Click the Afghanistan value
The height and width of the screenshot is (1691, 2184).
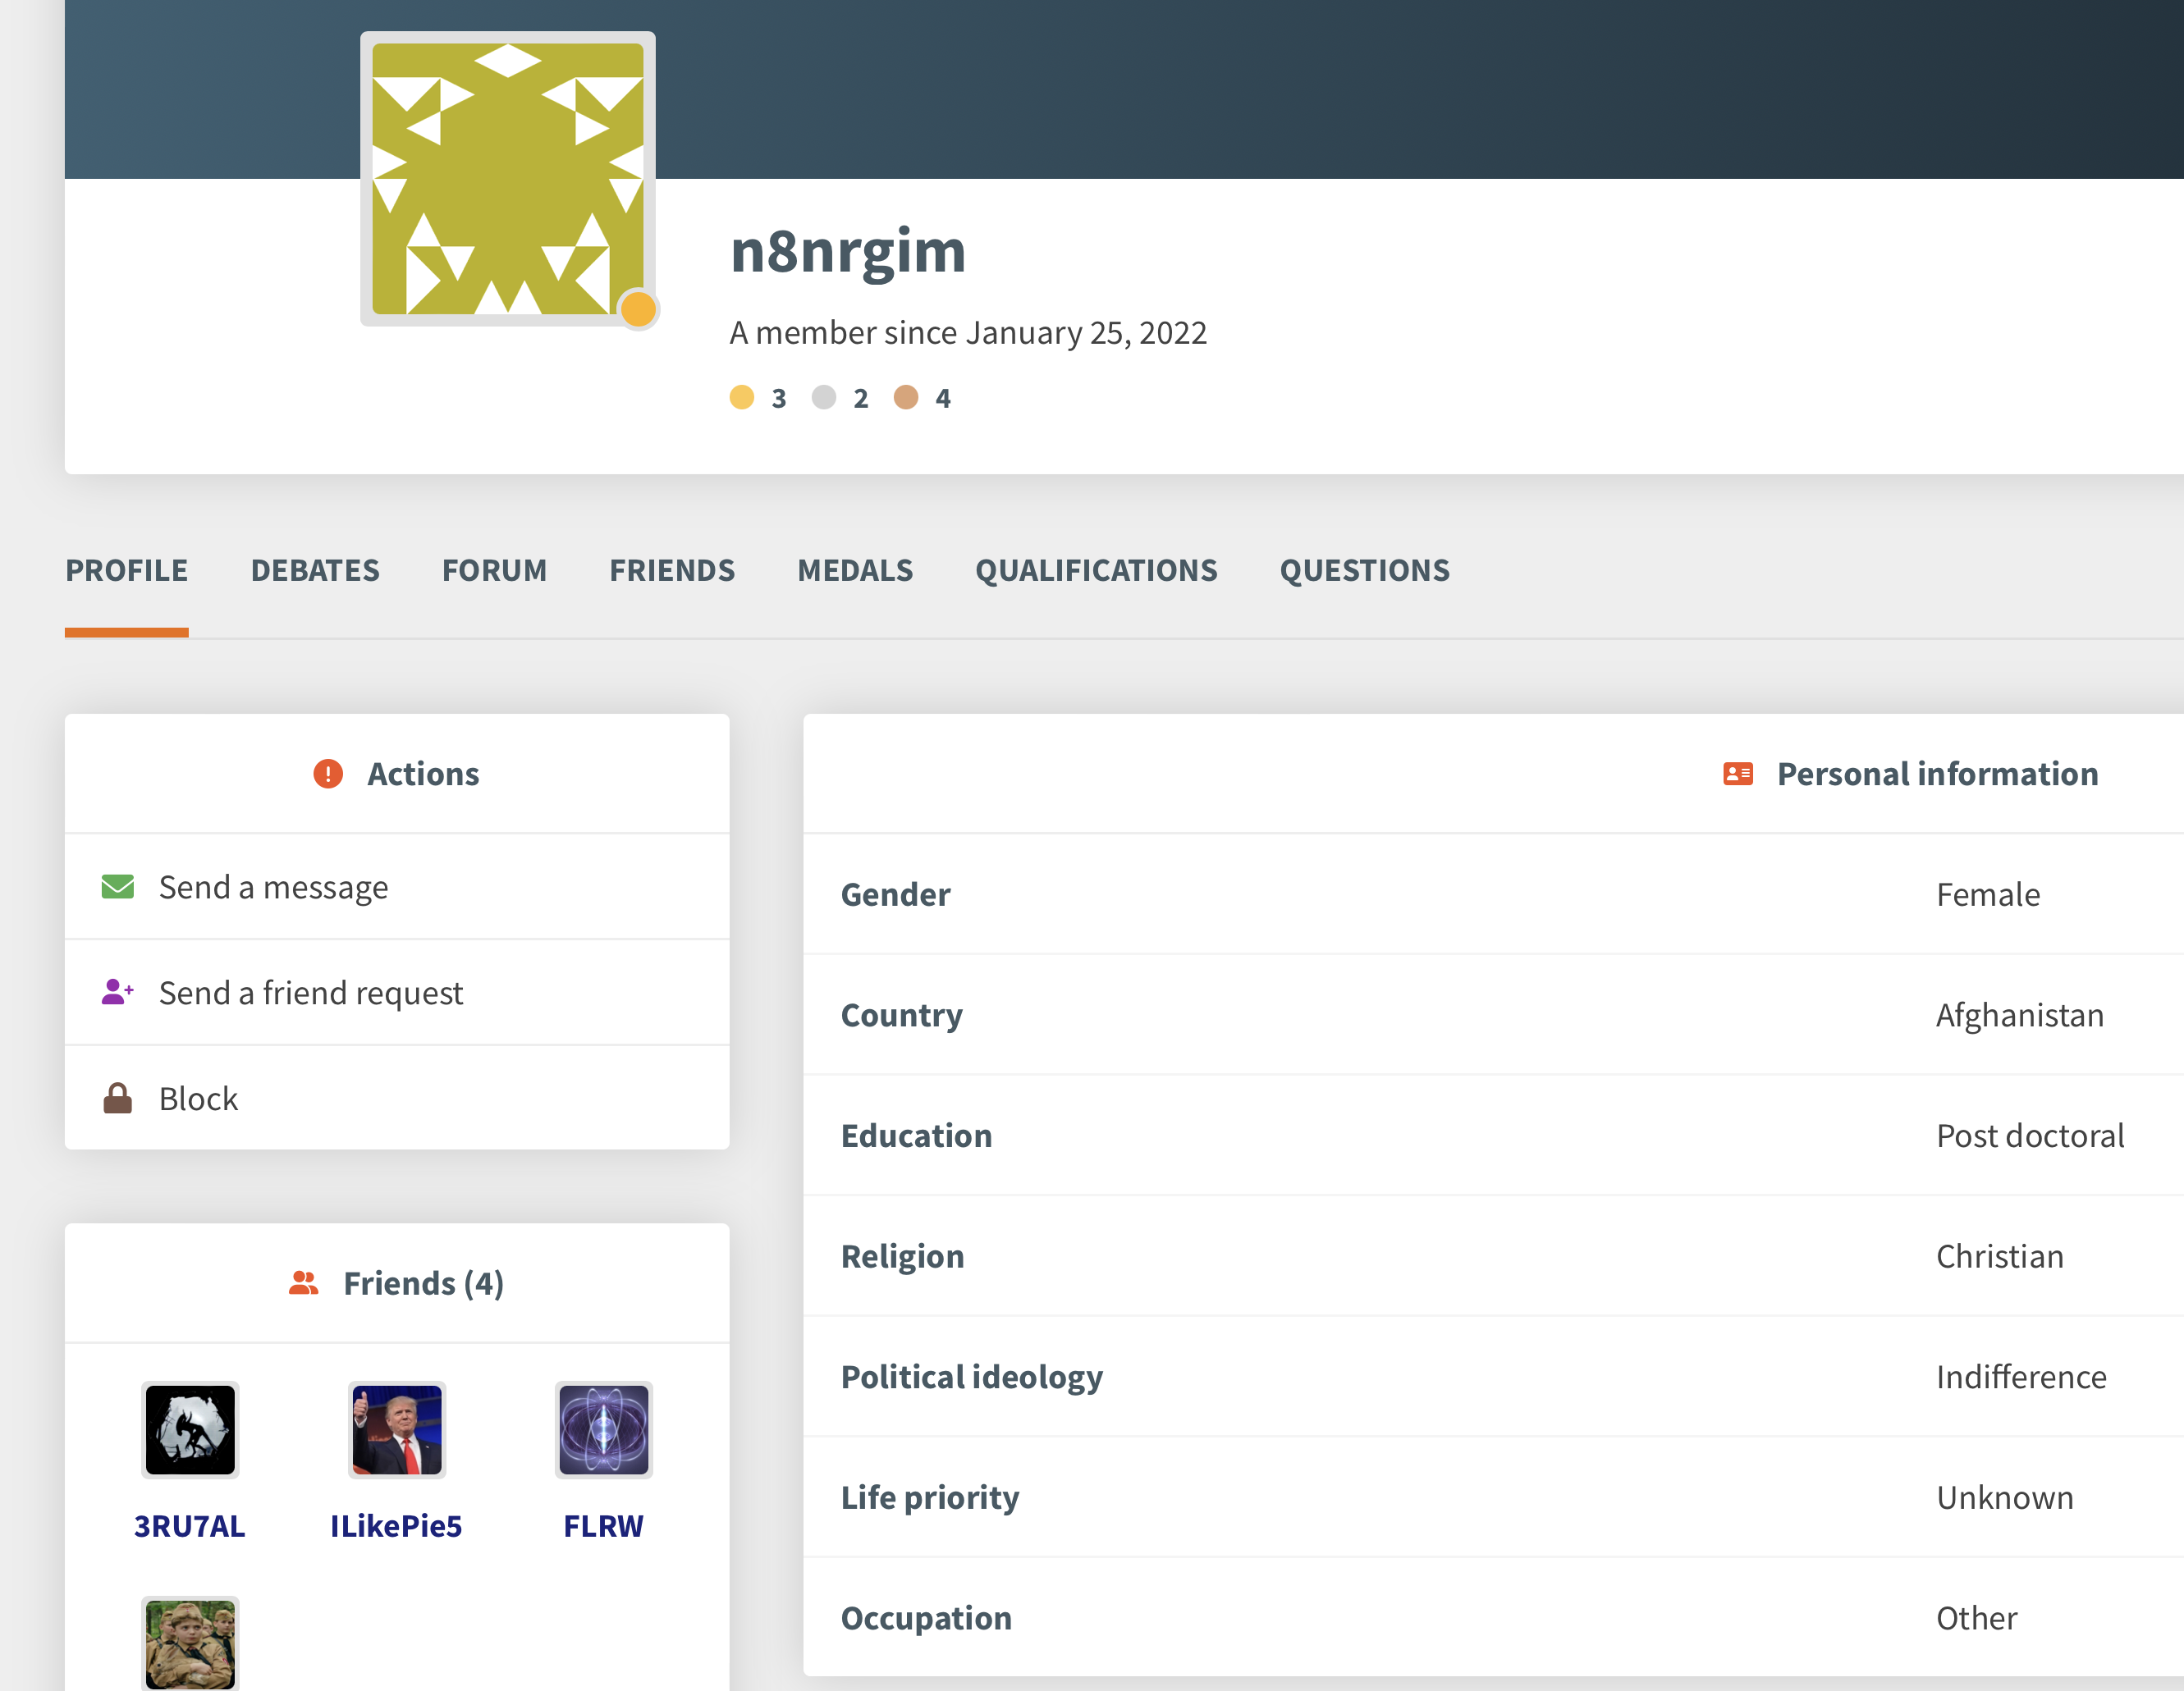pos(2020,1016)
